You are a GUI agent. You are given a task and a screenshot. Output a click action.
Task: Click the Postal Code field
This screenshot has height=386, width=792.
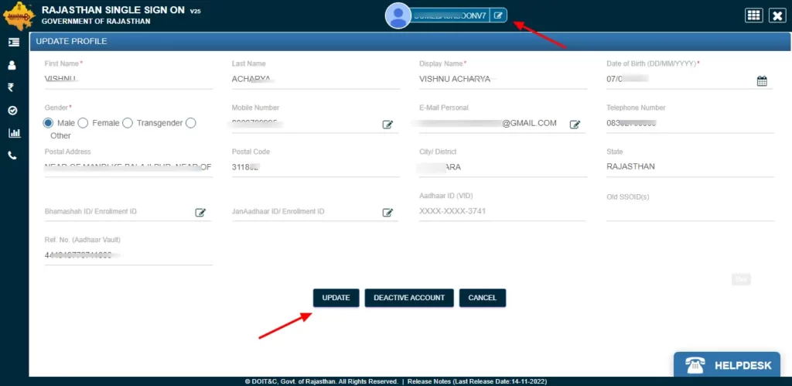point(316,167)
